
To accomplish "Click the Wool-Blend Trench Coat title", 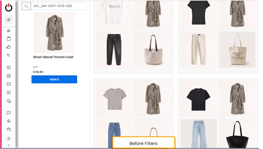I will pyautogui.click(x=53, y=57).
